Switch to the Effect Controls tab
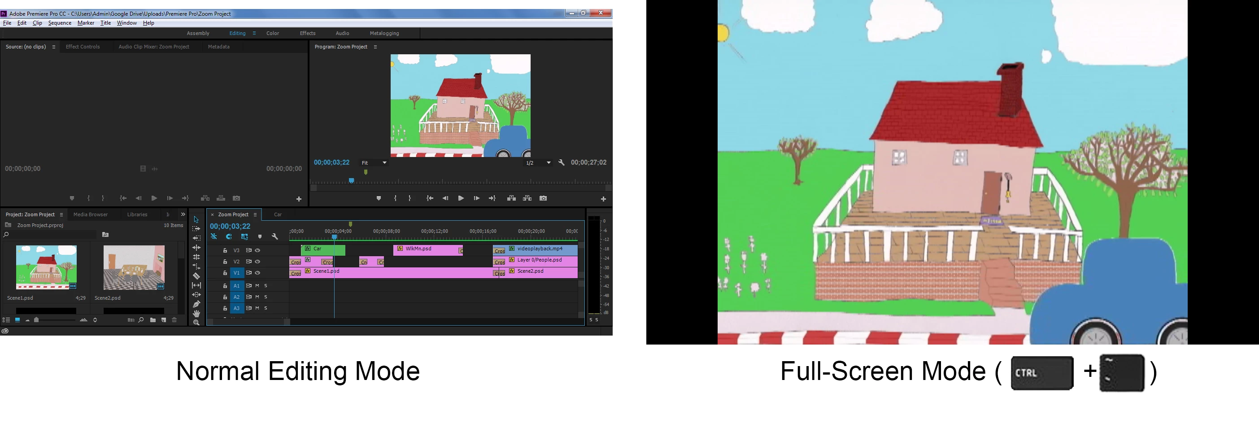The width and height of the screenshot is (1259, 441). 83,47
